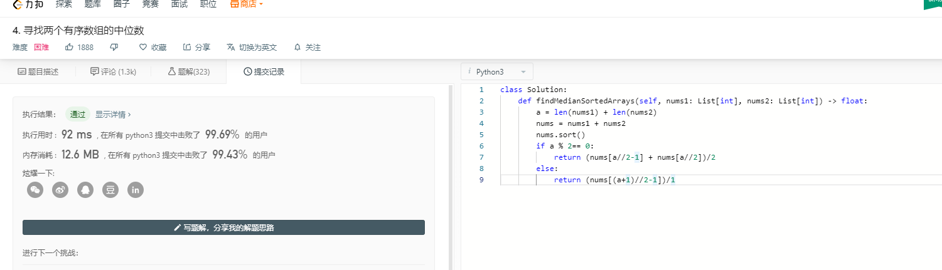
Task: Click the 进行下一个挑战 label
Action: (x=50, y=253)
